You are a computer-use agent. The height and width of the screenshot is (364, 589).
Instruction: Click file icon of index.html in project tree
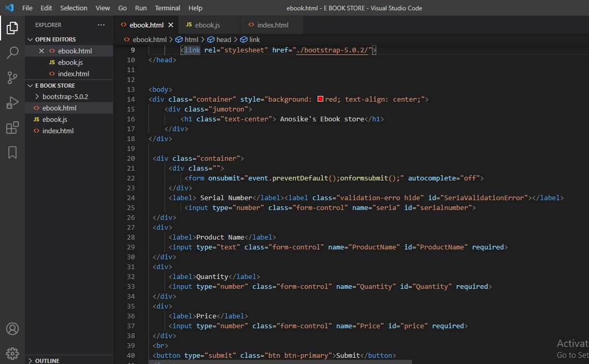point(36,131)
